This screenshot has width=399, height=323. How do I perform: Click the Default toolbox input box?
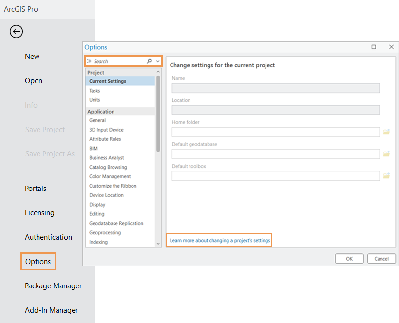coord(276,175)
